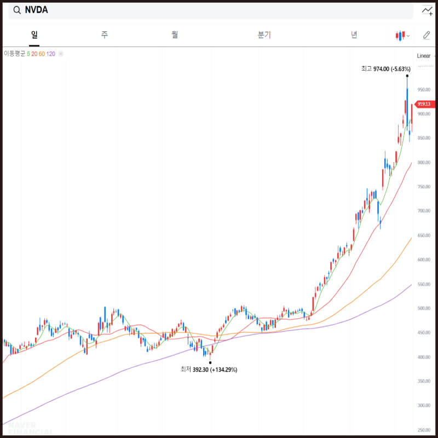
Task: Click the Linear scale button
Action: point(423,56)
